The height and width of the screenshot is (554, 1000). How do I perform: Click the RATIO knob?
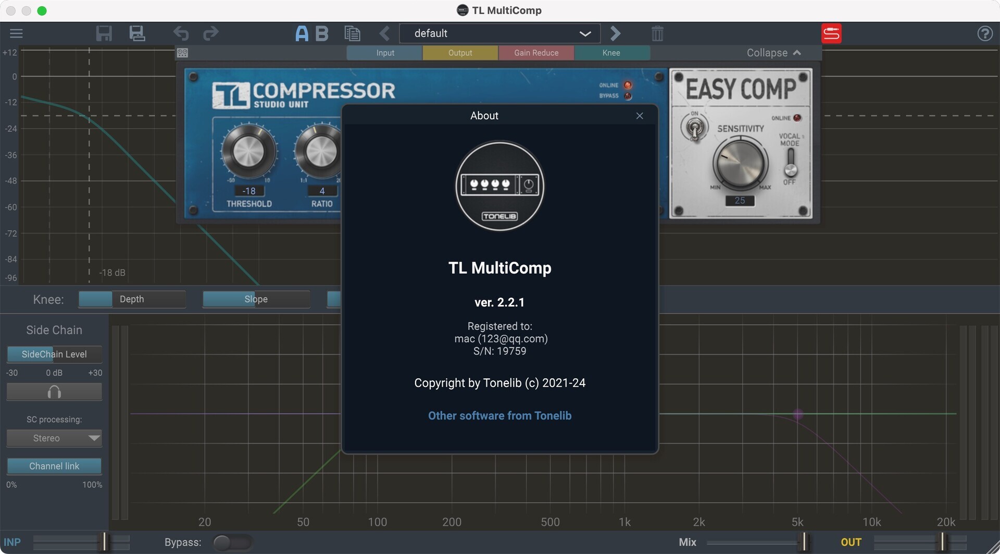pos(320,152)
